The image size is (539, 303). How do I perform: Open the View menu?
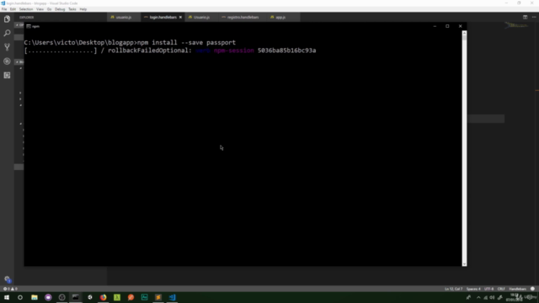[x=40, y=9]
